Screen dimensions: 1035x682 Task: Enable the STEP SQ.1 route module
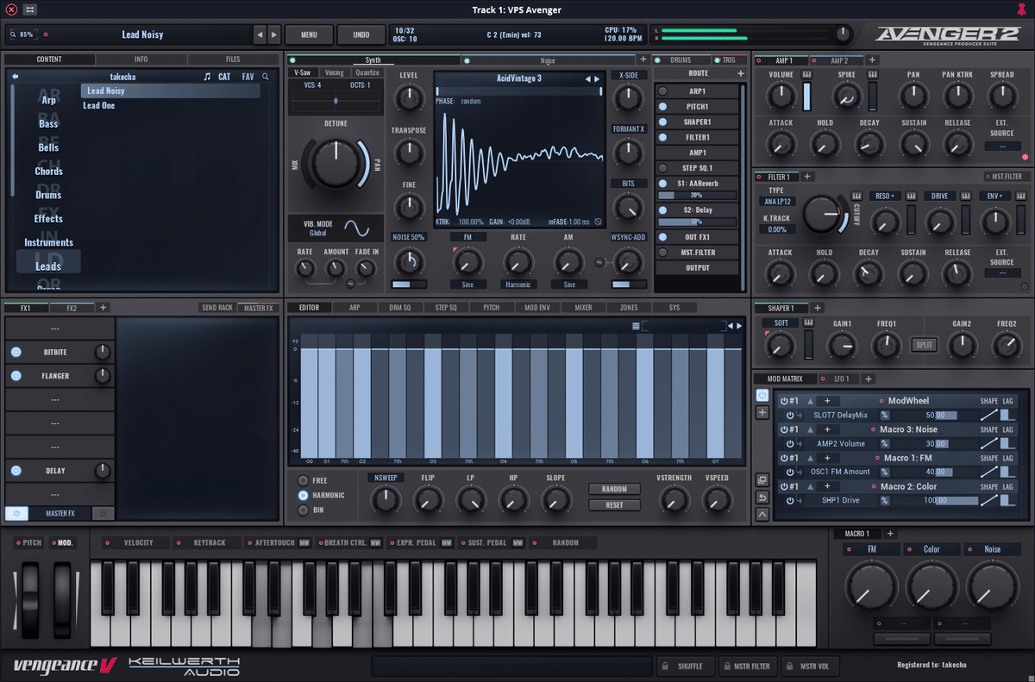coord(662,168)
